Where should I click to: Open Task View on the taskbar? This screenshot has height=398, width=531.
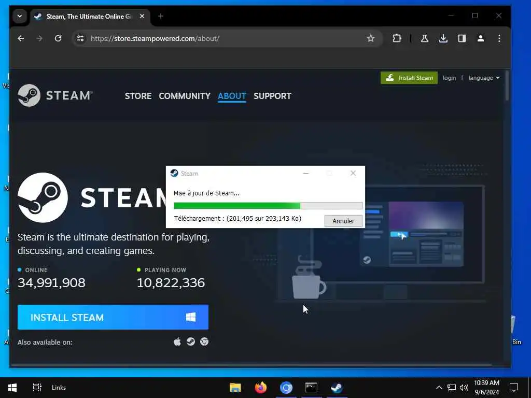[37, 388]
